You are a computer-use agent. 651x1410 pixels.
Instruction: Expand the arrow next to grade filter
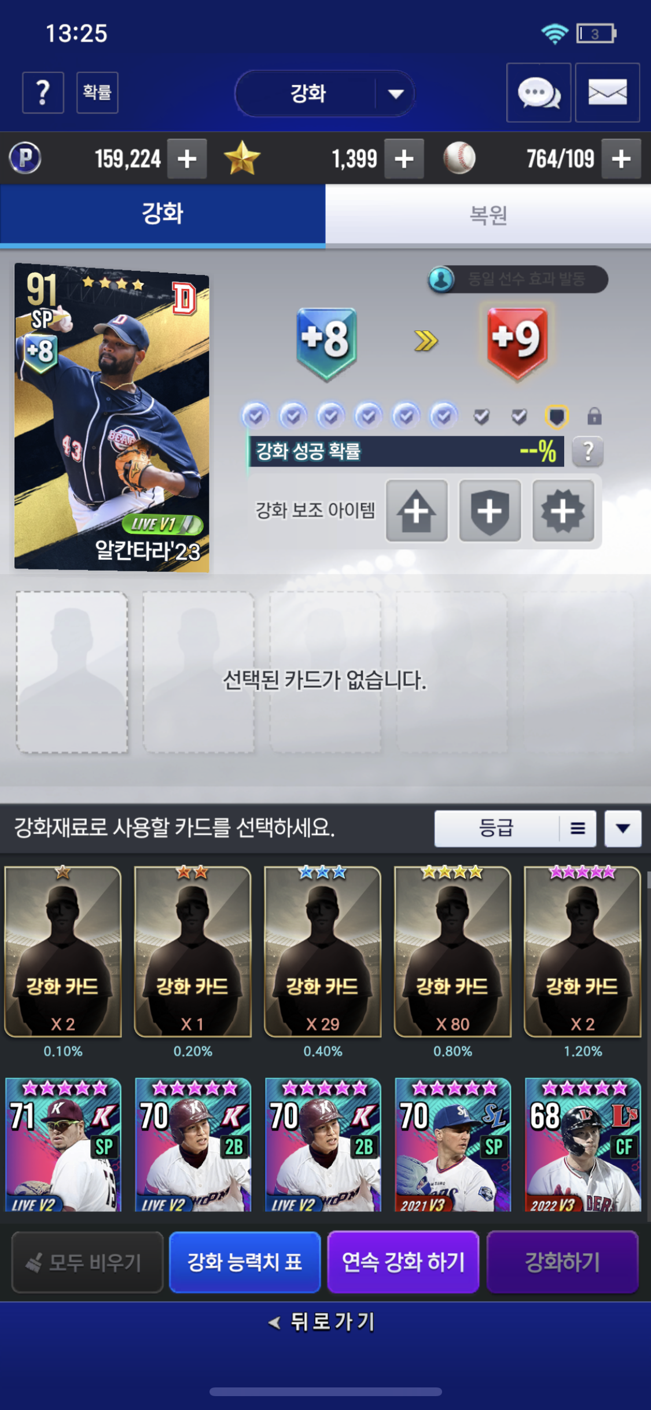[623, 828]
